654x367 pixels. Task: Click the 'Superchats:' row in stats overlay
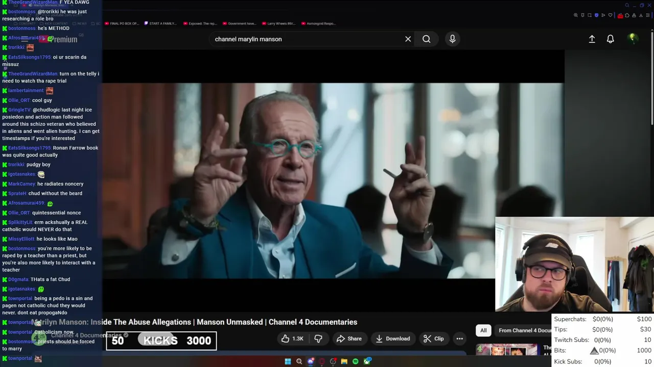tap(603, 319)
